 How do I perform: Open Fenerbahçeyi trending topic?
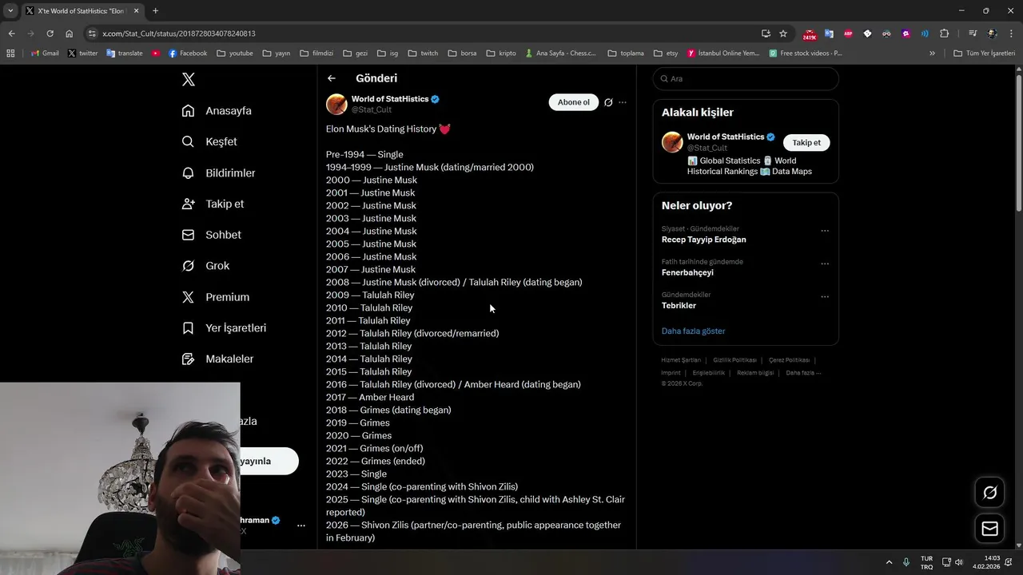pos(687,272)
